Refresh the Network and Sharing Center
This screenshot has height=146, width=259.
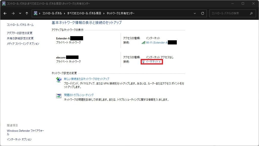coord(202,13)
